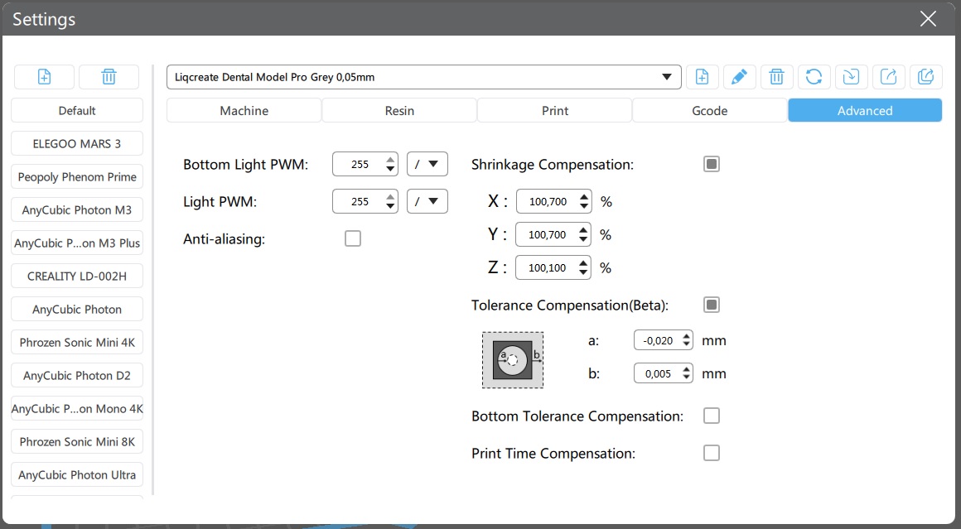961x529 pixels.
Task: Click the pencil edit profile icon
Action: click(739, 77)
